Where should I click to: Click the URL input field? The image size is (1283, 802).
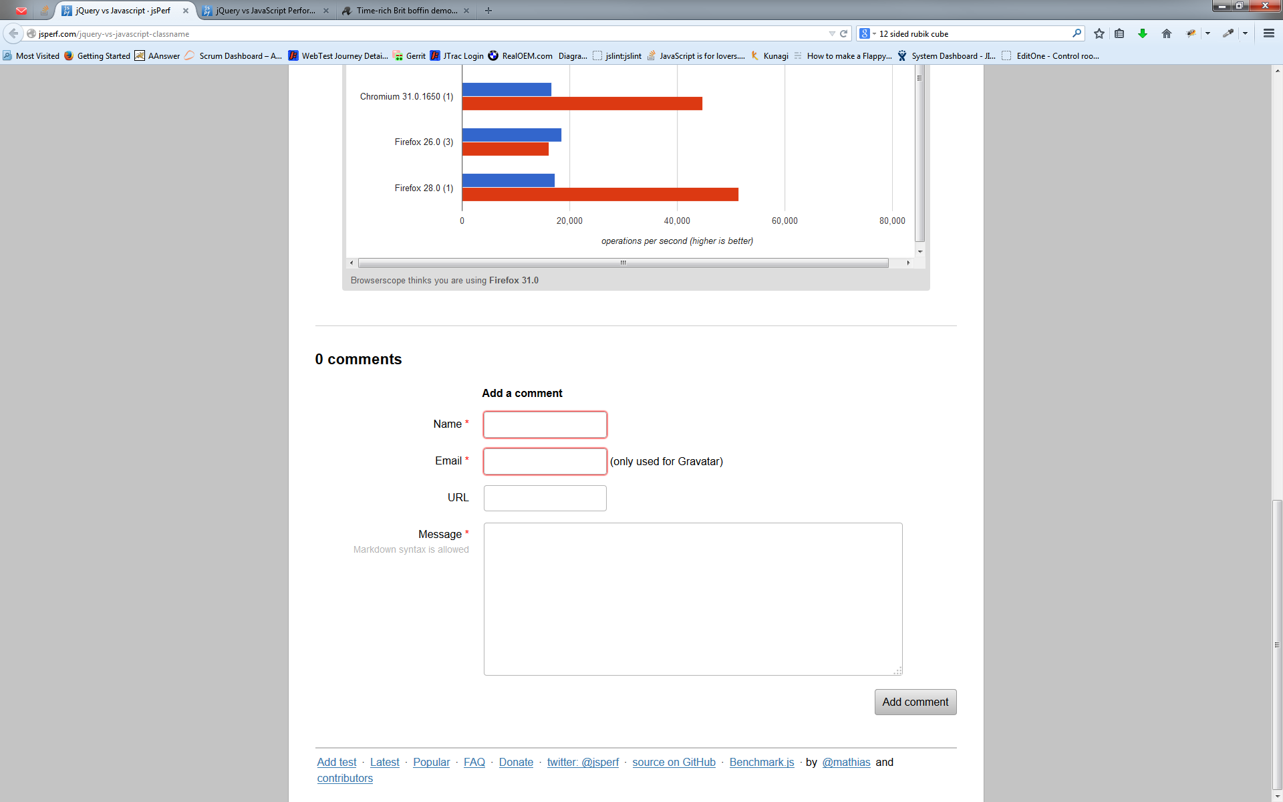pos(545,497)
